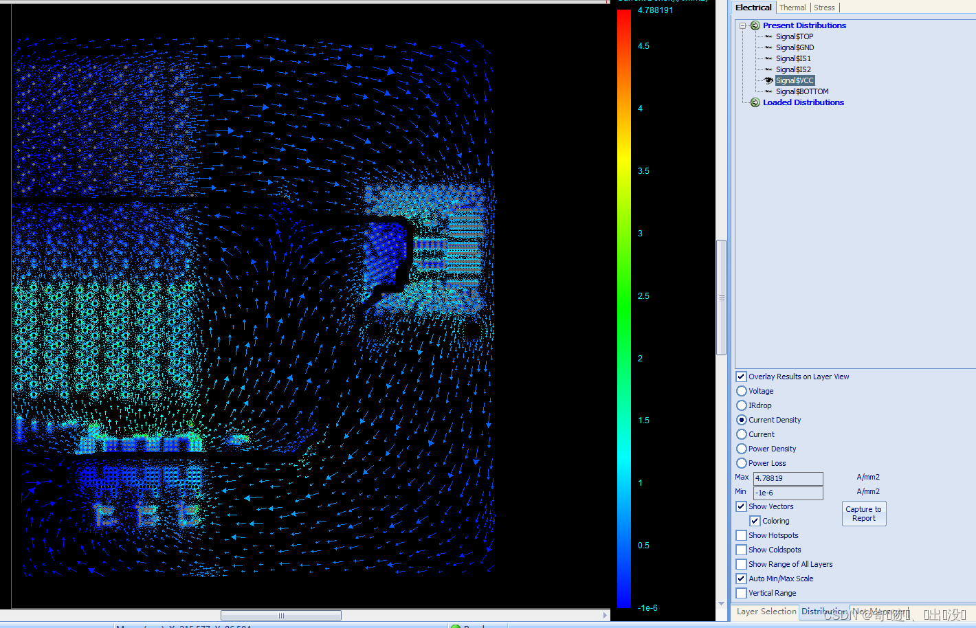976x628 pixels.
Task: Select Signal$IS1 layer in the tree
Action: tap(793, 58)
